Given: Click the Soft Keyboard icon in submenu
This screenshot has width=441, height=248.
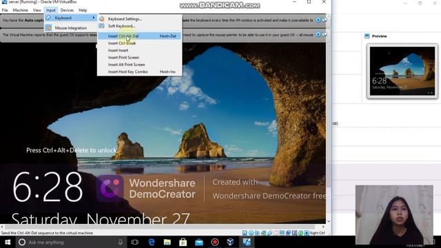Looking at the screenshot, I should pos(102,26).
